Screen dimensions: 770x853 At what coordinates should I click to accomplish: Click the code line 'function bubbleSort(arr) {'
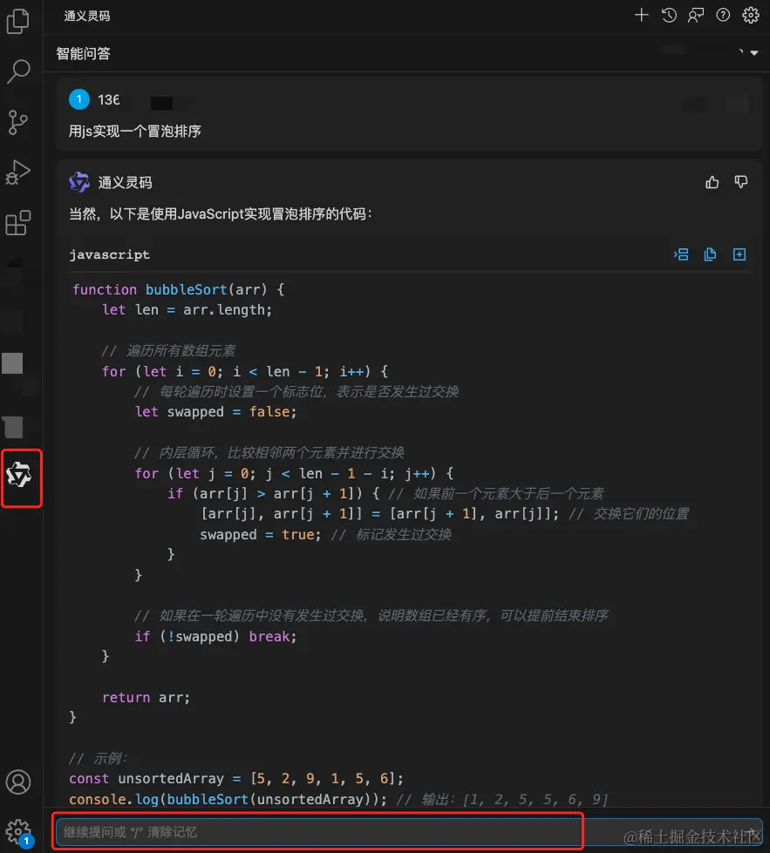click(x=179, y=289)
